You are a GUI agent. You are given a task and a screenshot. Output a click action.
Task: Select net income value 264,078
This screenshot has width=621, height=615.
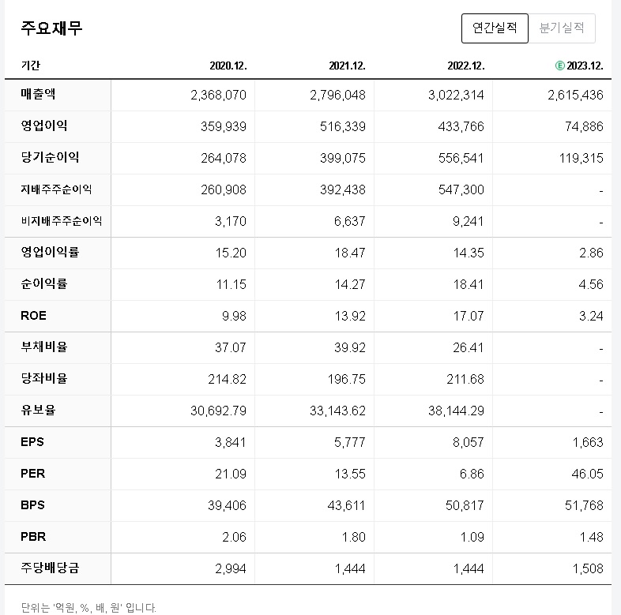pyautogui.click(x=224, y=159)
